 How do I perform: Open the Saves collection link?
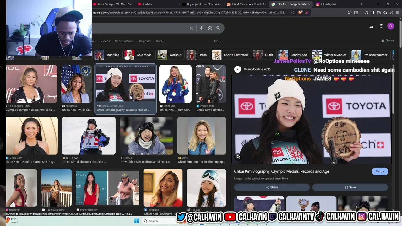click(x=388, y=40)
